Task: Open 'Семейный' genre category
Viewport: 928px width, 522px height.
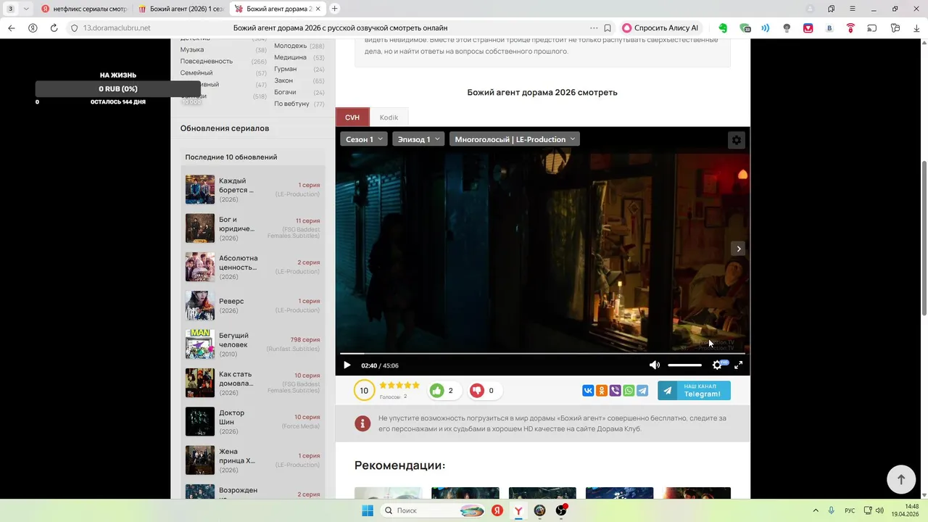Action: (x=196, y=73)
